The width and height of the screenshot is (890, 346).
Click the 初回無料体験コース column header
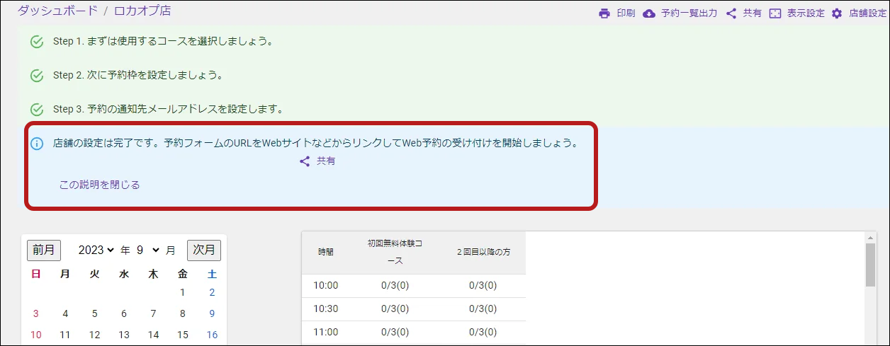point(395,252)
